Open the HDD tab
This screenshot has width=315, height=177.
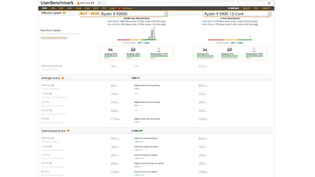pyautogui.click(x=70, y=8)
